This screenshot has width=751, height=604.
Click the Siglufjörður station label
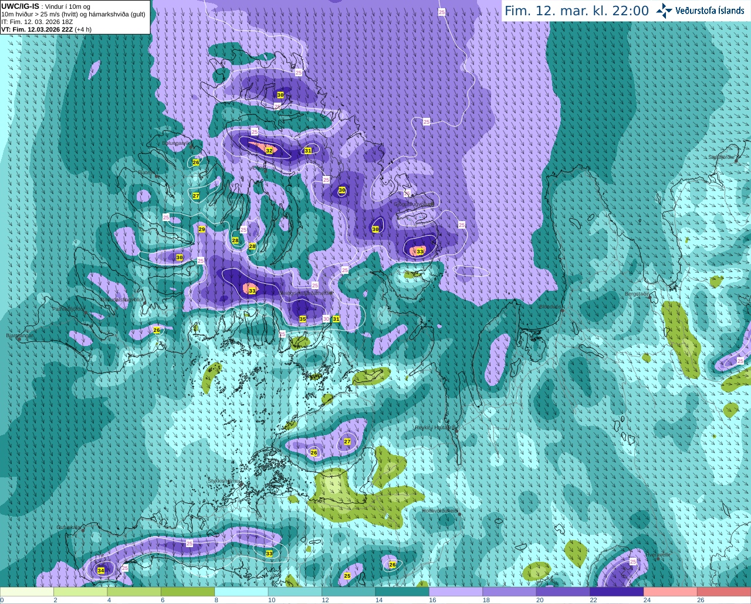[x=723, y=157]
